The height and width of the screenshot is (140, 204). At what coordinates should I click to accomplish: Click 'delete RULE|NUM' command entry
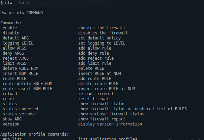pyautogui.click(x=21, y=68)
